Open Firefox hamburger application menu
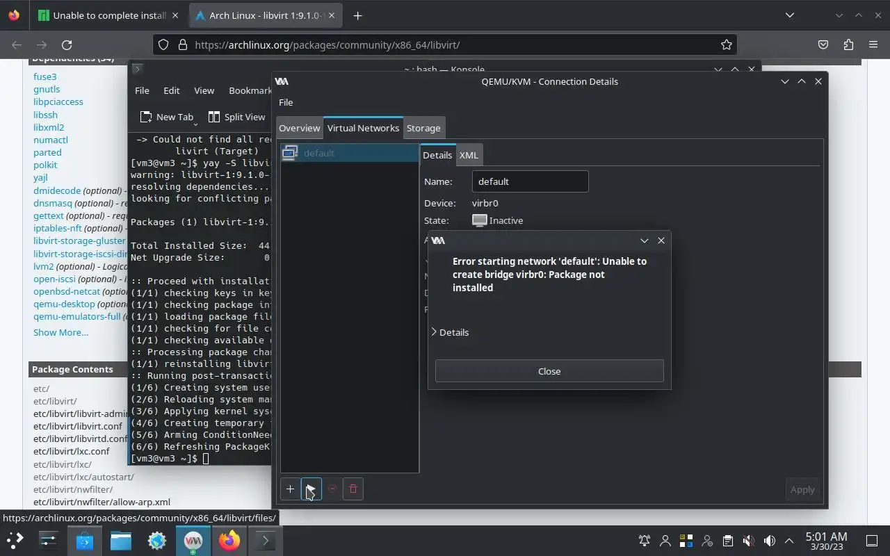890x556 pixels. click(873, 44)
